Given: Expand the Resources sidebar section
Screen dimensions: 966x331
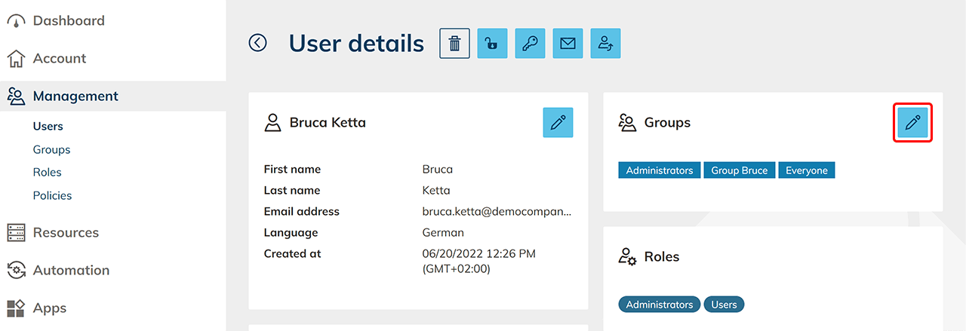Looking at the screenshot, I should (x=66, y=232).
